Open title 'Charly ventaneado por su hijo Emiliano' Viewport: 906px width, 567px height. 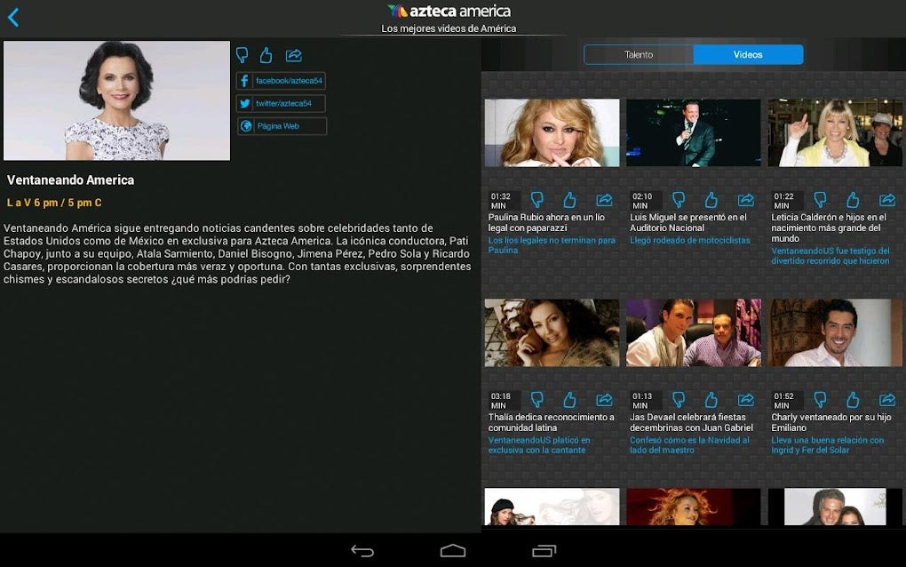point(830,422)
